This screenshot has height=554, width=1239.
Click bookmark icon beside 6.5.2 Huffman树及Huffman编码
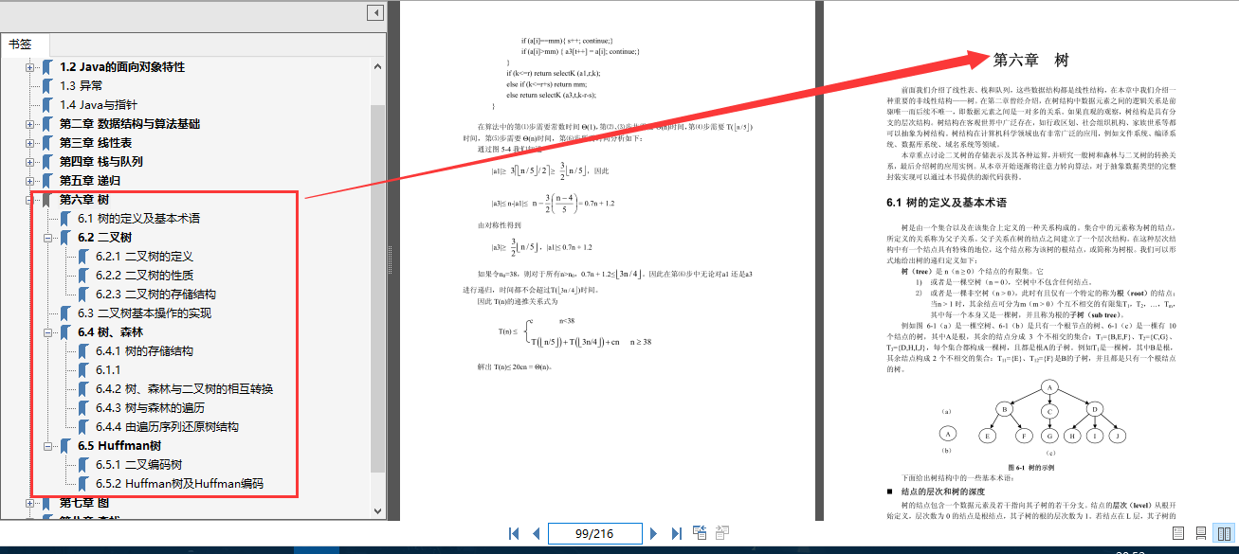[83, 484]
